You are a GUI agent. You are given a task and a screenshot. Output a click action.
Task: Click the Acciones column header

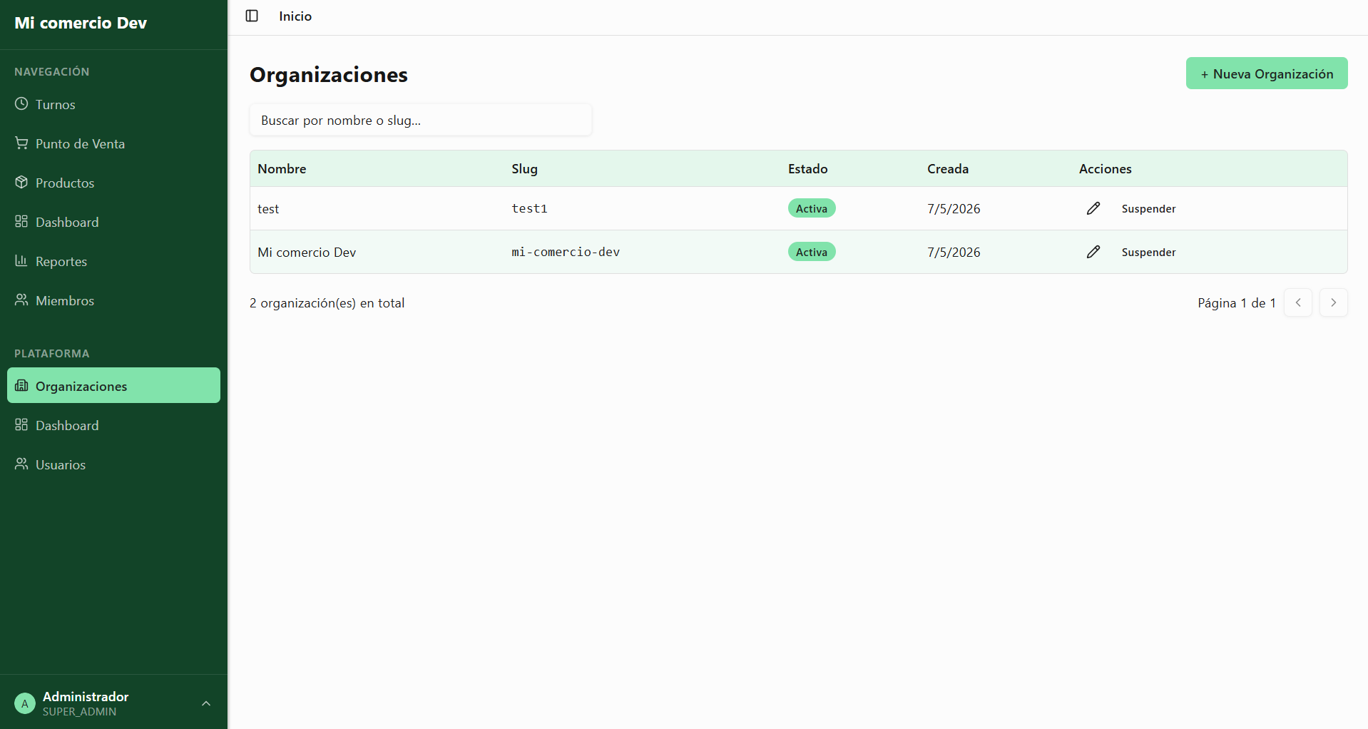point(1105,168)
